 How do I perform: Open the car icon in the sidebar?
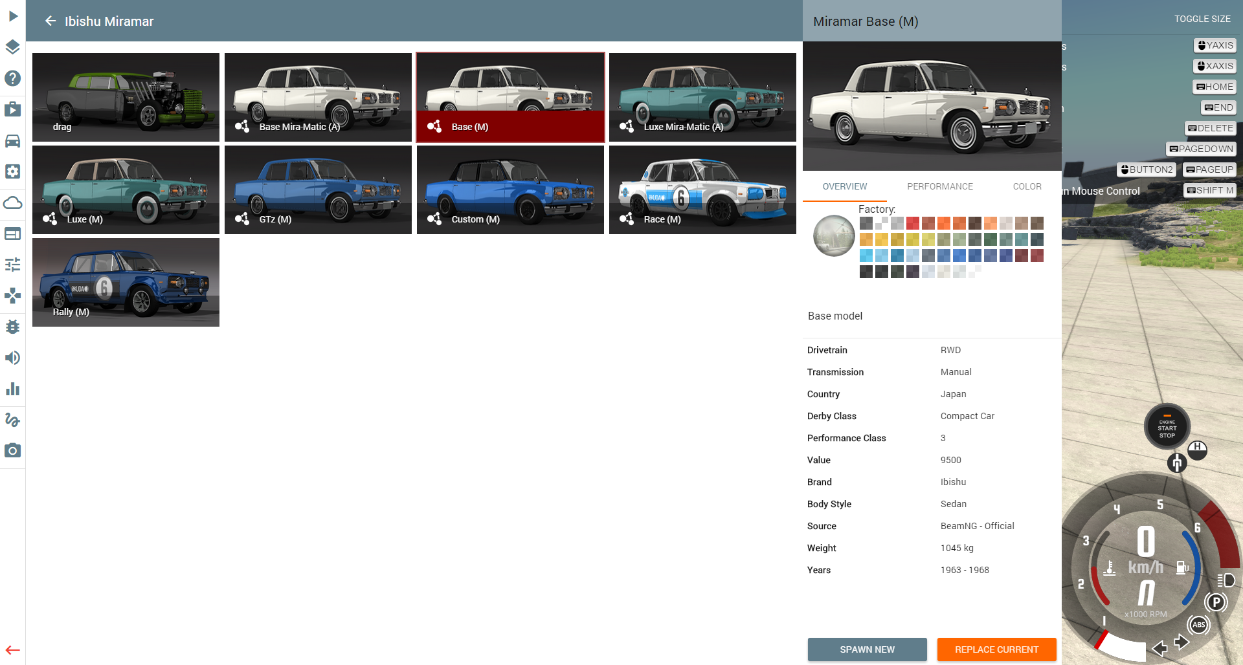click(x=13, y=140)
